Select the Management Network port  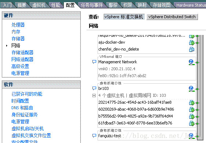[118, 62]
